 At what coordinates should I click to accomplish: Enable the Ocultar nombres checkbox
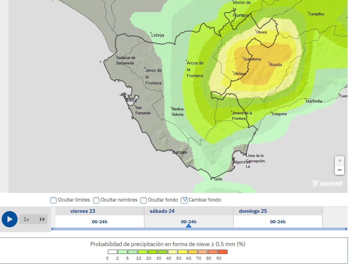pos(96,200)
